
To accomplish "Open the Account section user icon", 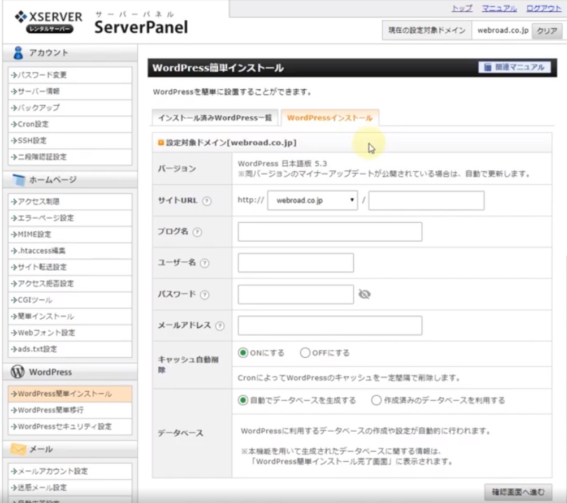I will [18, 53].
